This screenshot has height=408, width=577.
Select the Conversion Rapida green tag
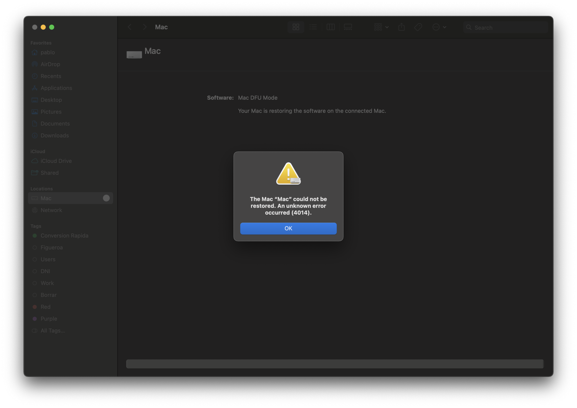[64, 236]
